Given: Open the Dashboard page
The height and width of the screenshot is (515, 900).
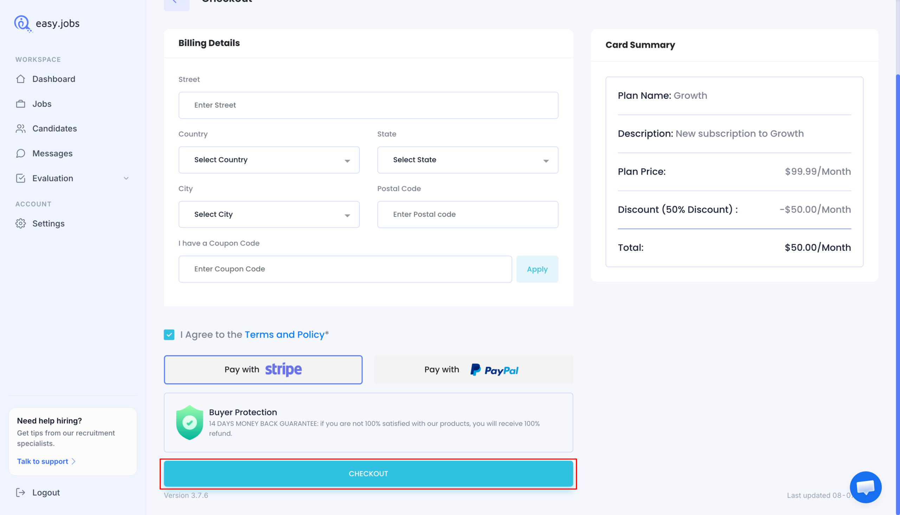Looking at the screenshot, I should (54, 79).
